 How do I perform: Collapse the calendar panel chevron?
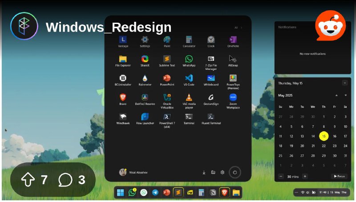(x=344, y=83)
